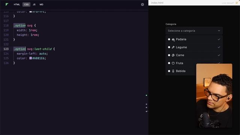This screenshot has width=240, height=135.
Task: Click line number 118 in gutter
Action: (x=6, y=25)
